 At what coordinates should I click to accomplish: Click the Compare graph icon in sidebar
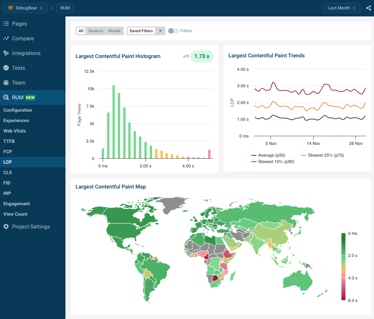(x=6, y=38)
